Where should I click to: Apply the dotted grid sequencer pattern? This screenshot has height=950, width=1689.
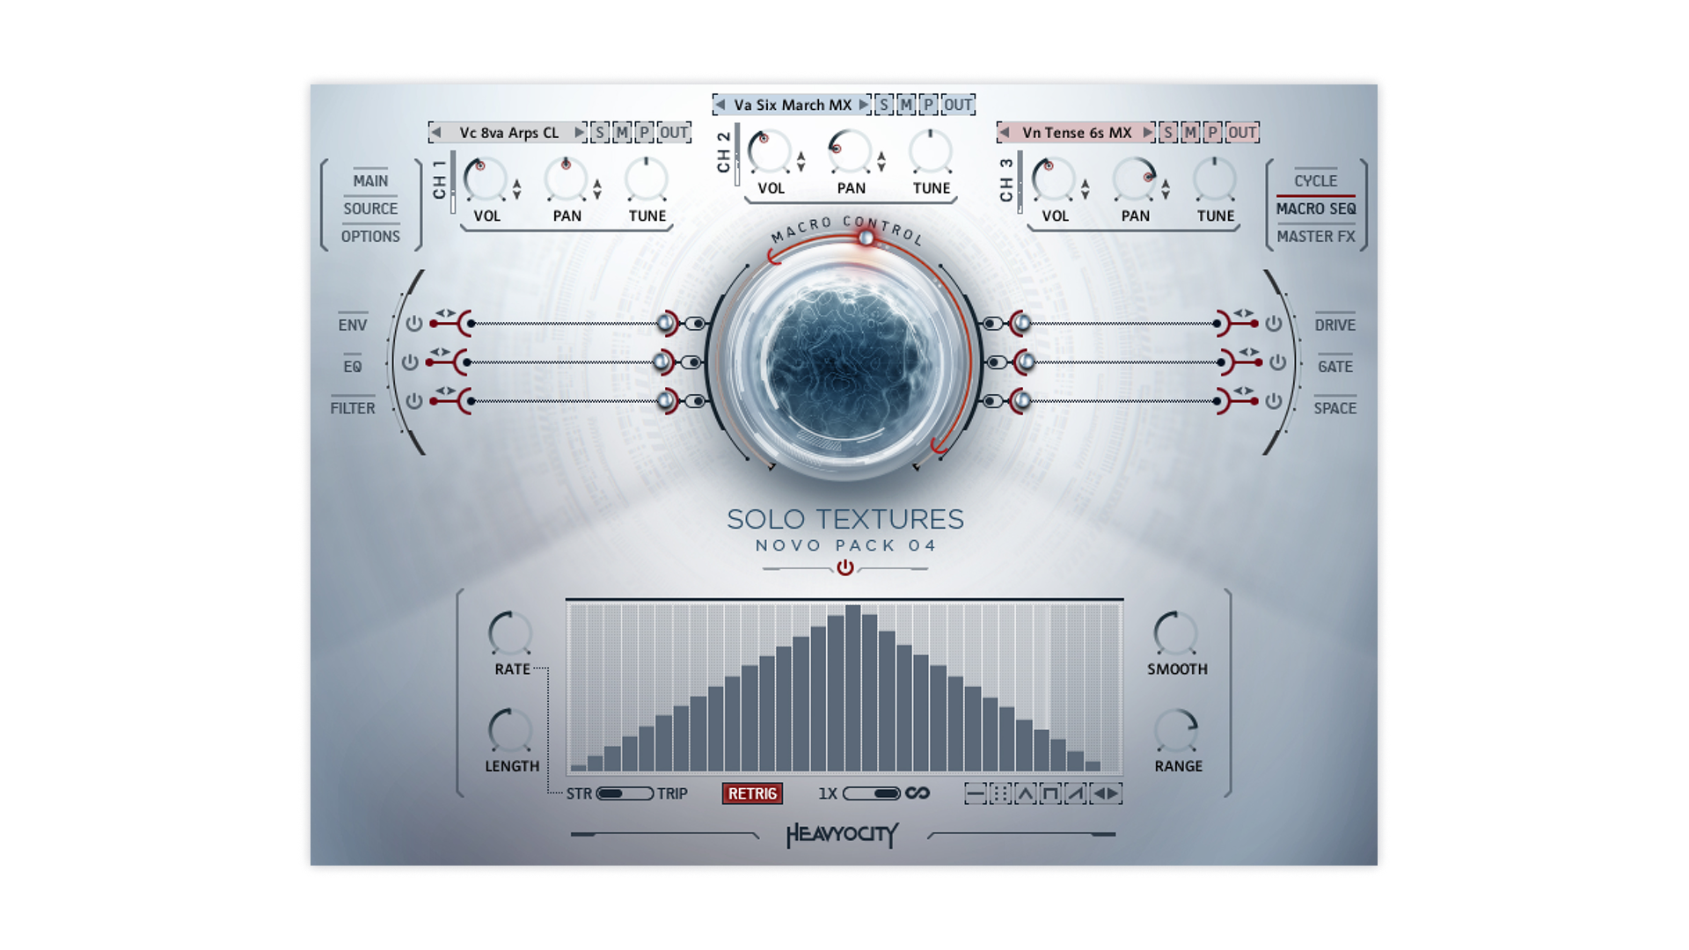[1000, 793]
